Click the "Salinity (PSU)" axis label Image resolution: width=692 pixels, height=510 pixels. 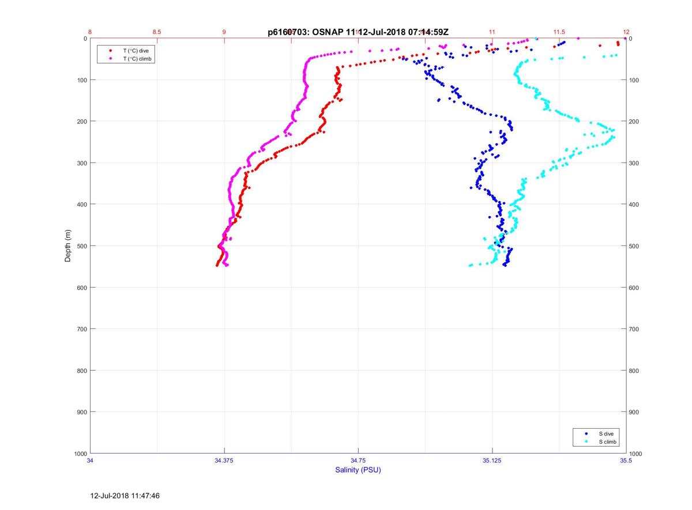click(358, 470)
